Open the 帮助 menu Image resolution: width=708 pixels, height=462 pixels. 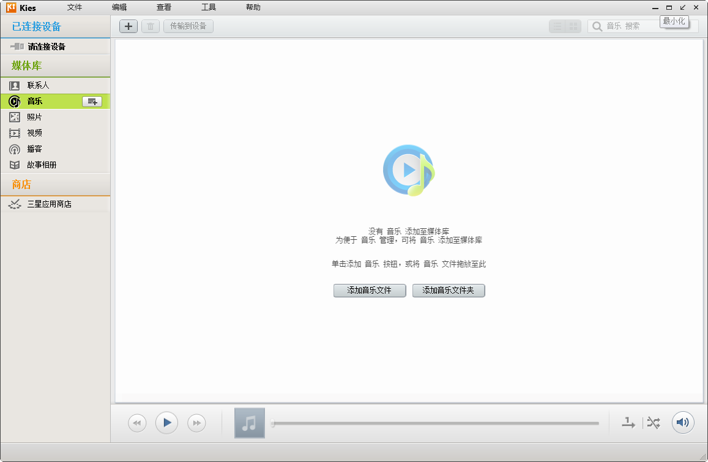(253, 7)
